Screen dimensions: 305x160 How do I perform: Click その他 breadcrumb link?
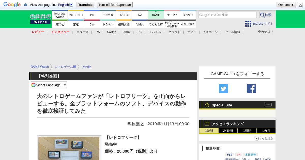86,67
